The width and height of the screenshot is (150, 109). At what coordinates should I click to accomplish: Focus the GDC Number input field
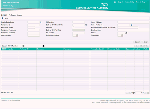coord(34,35)
